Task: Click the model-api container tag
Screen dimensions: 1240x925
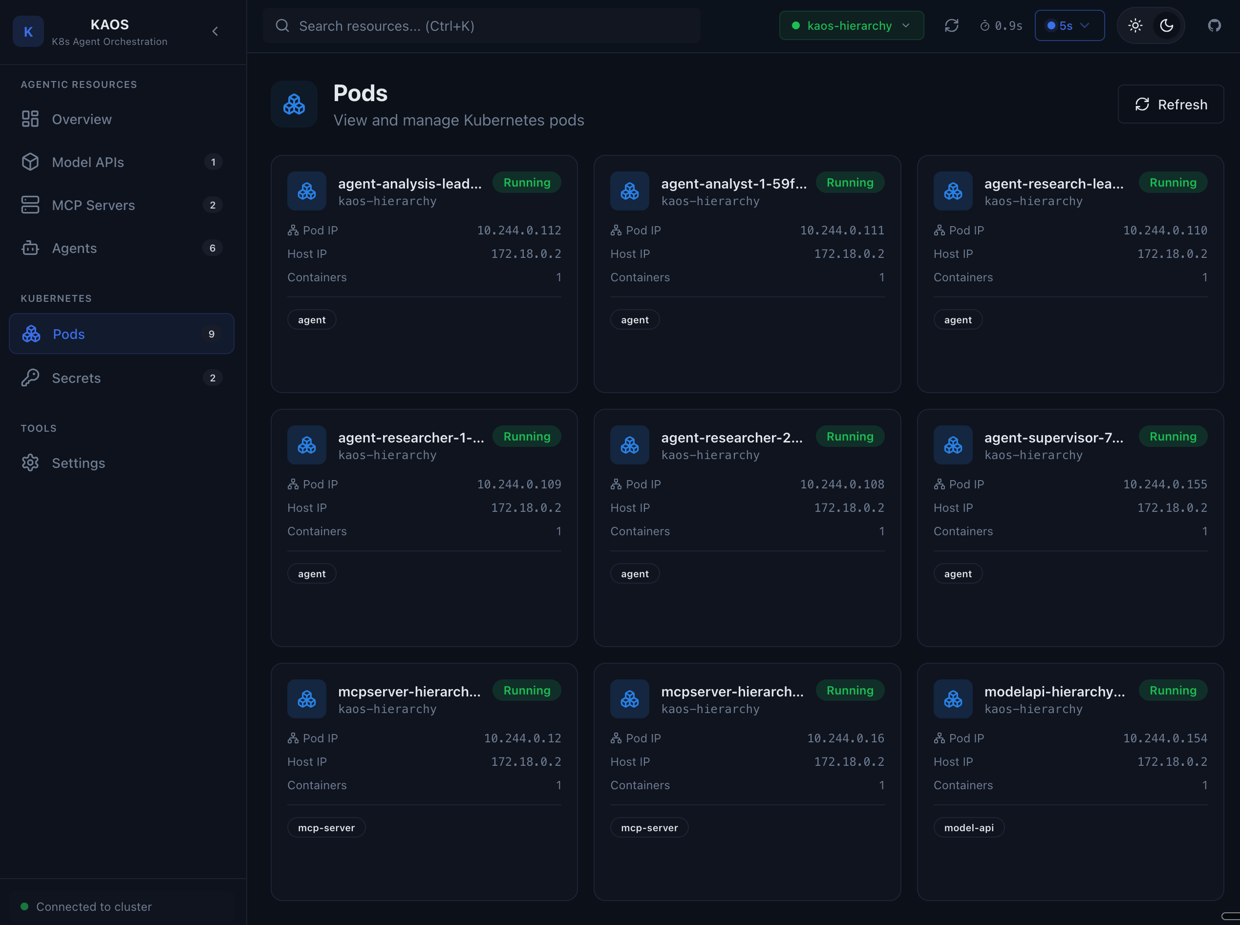Action: [x=968, y=828]
